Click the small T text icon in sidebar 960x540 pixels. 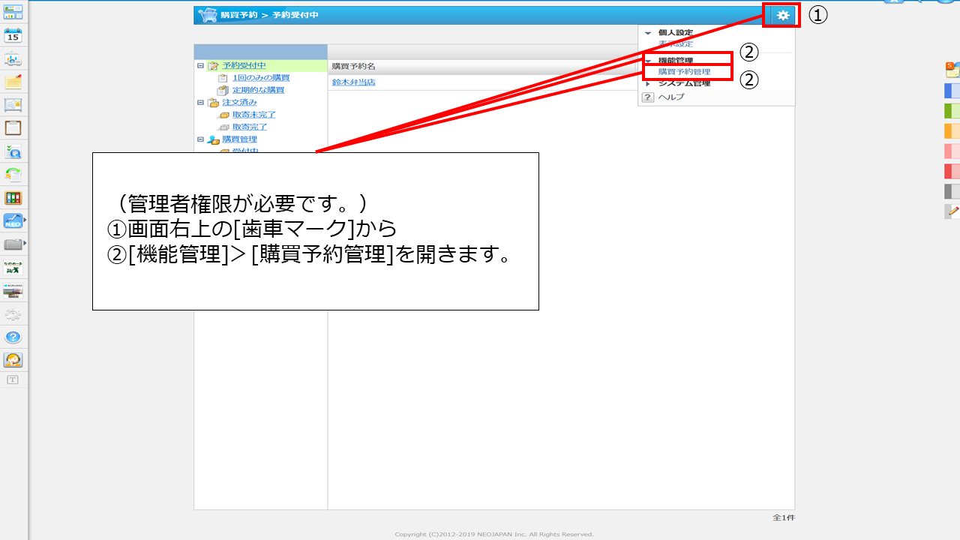13,379
